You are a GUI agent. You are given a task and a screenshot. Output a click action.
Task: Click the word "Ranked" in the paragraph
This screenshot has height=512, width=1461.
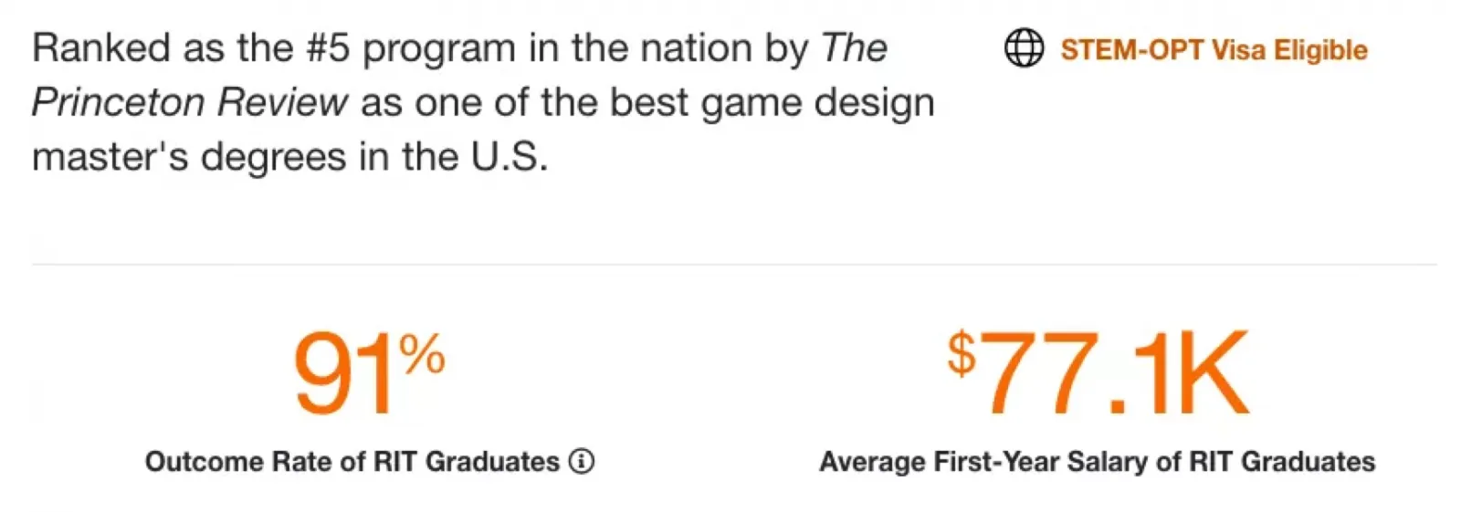pos(100,48)
